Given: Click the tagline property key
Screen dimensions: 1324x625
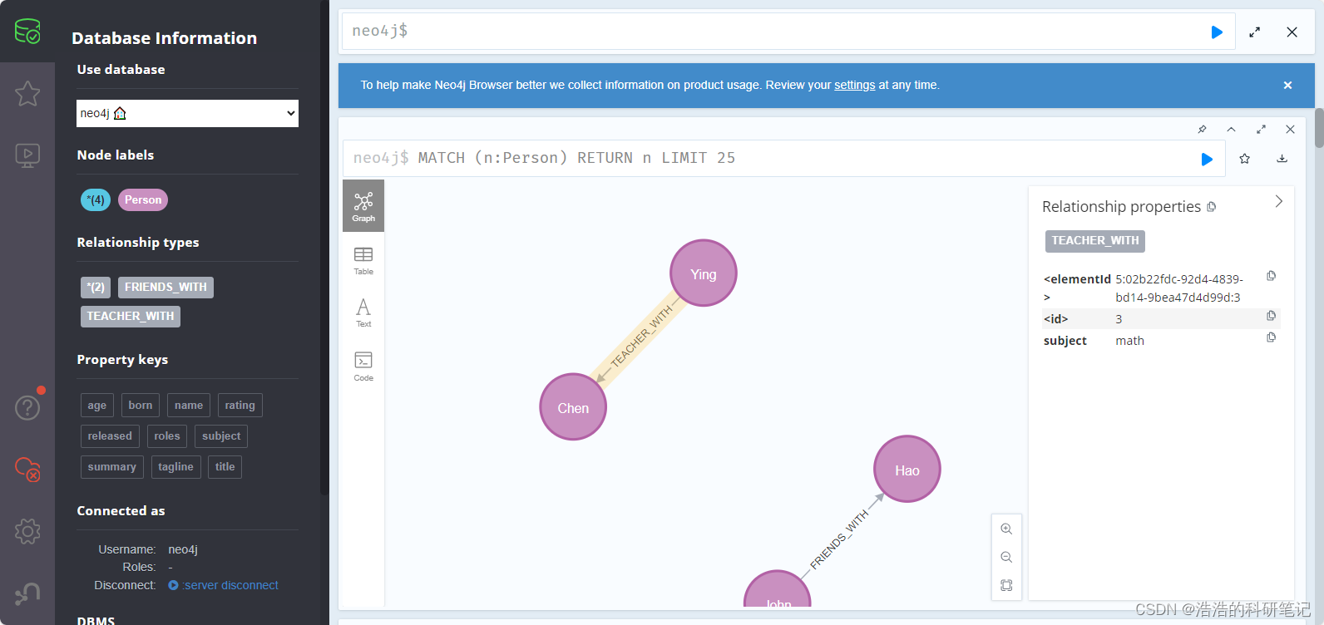Looking at the screenshot, I should 175,466.
